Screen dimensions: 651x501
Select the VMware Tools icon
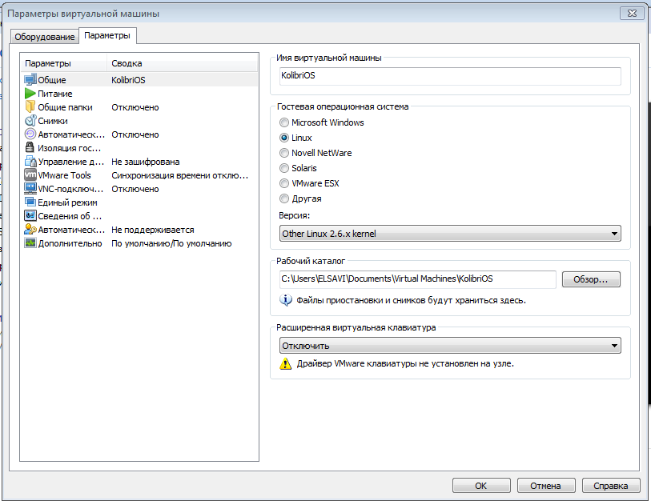coord(30,175)
